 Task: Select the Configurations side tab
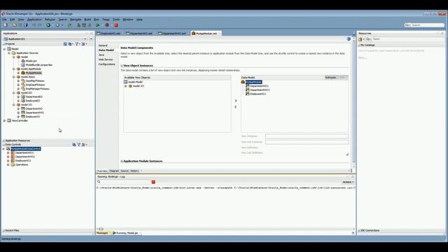coord(107,64)
